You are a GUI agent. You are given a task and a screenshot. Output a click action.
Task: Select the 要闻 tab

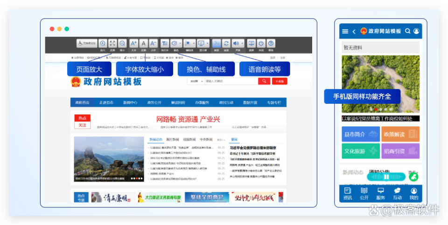click(x=234, y=139)
